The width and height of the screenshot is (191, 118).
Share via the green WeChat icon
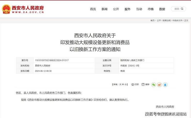(x=154, y=85)
